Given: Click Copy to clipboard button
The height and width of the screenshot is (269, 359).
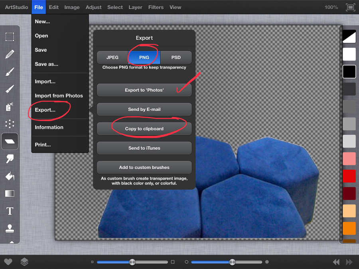Looking at the screenshot, I should 144,129.
